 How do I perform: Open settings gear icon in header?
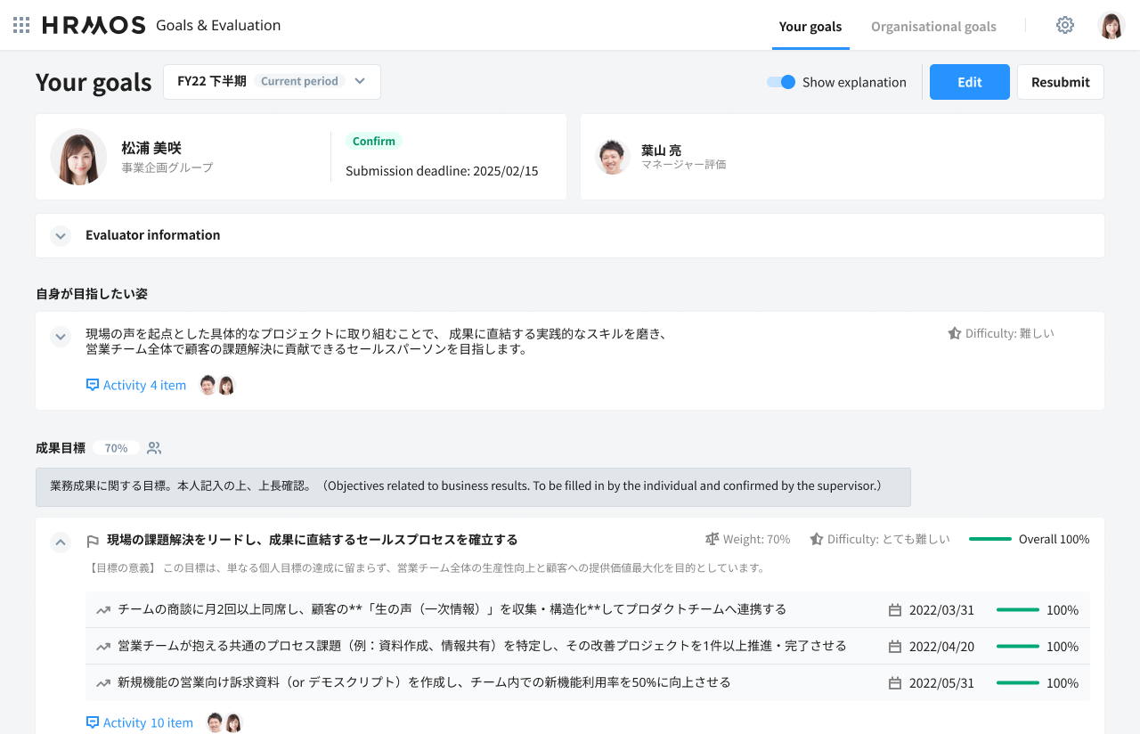click(1064, 25)
